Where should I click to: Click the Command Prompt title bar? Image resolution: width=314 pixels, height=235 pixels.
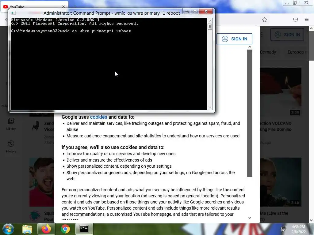click(112, 13)
